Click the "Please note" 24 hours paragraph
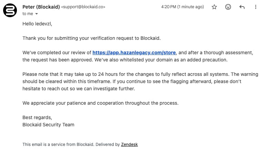 tap(131, 81)
